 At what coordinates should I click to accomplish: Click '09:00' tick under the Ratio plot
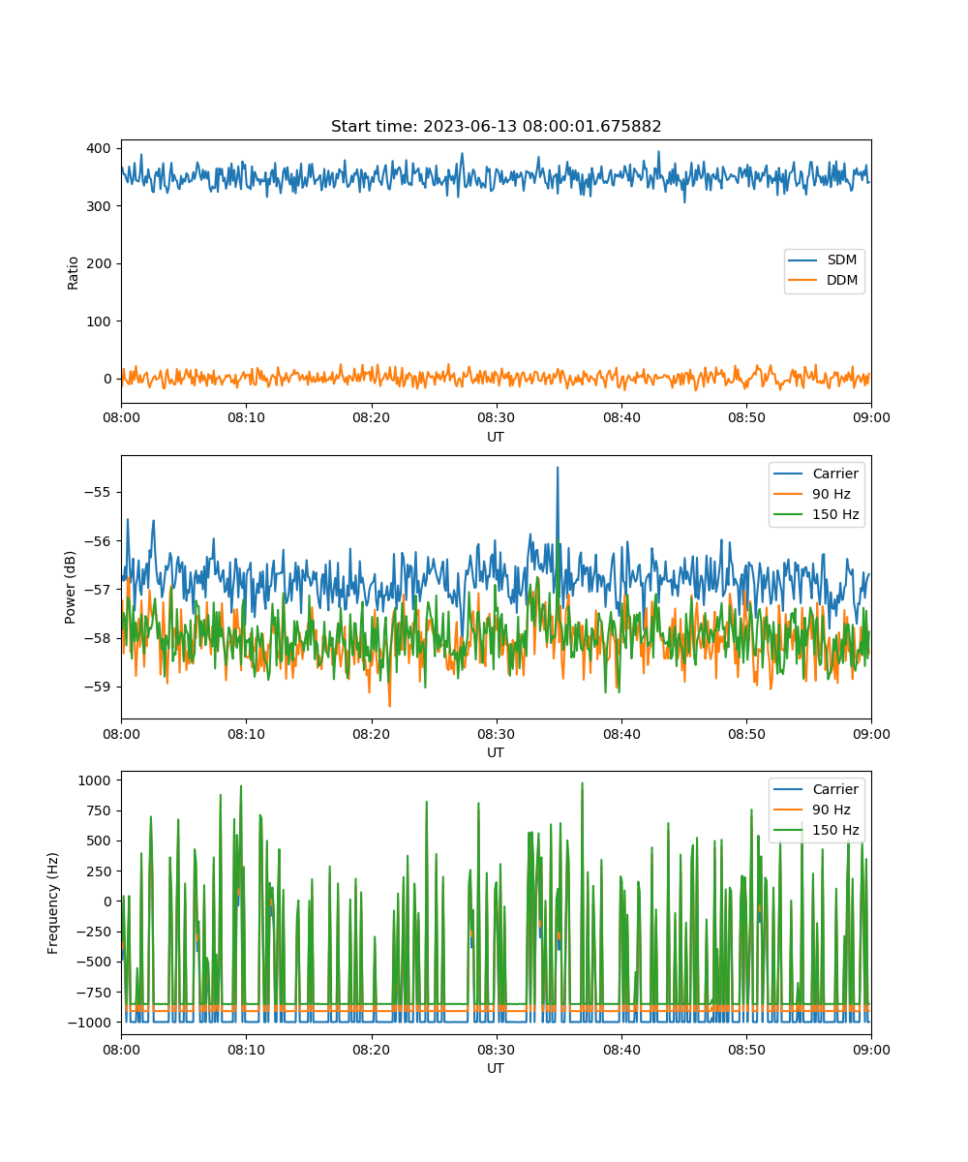click(870, 418)
